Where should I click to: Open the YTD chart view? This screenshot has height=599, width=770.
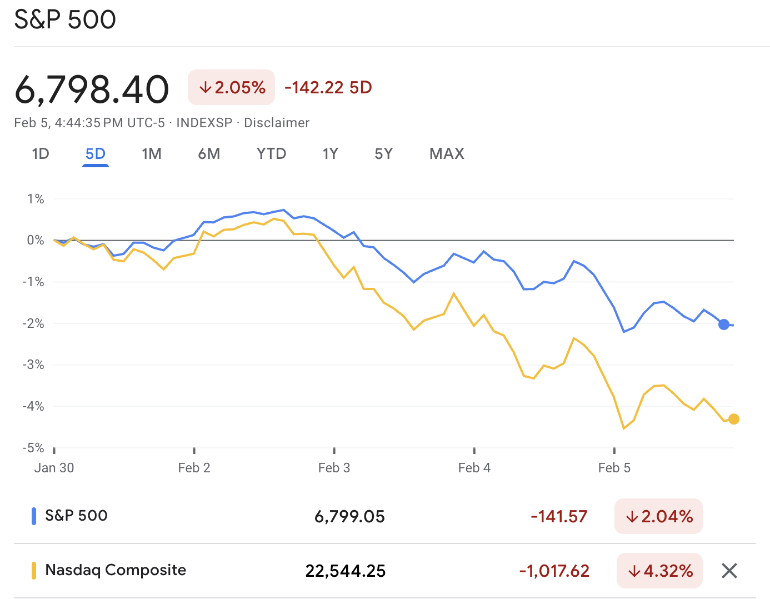pos(271,154)
